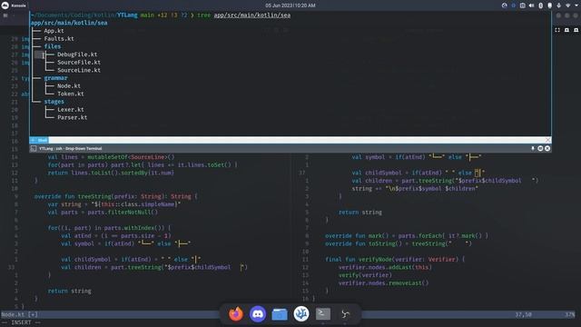Expand the hidden system tray arrow
The image size is (581, 327).
[x=576, y=5]
